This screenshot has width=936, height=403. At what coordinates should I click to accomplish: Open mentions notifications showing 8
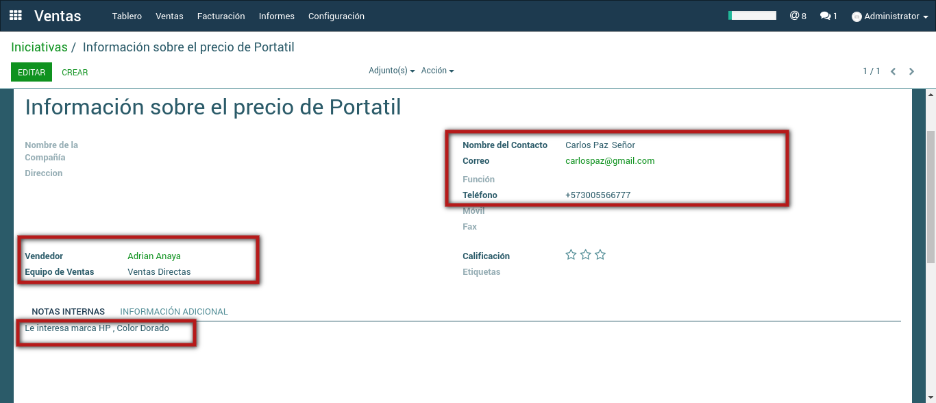click(798, 16)
